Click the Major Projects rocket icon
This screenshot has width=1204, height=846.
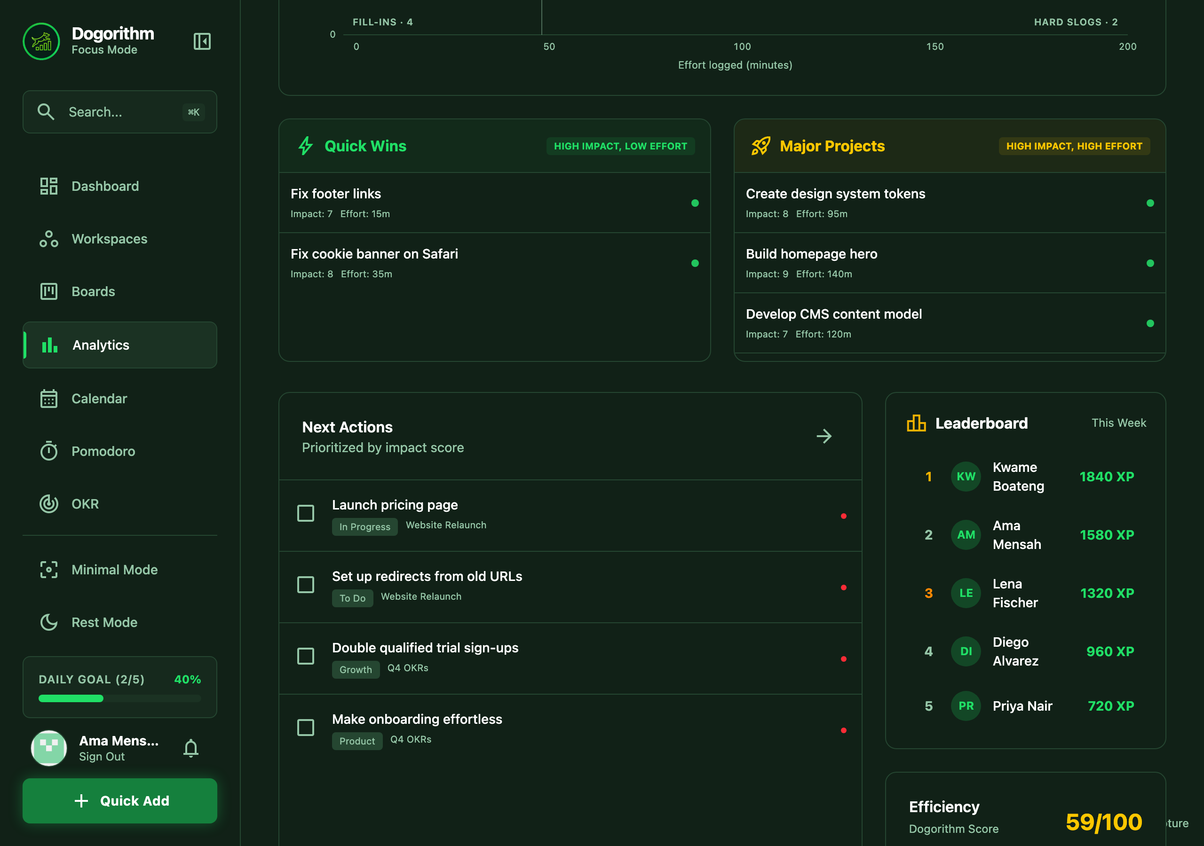click(761, 146)
